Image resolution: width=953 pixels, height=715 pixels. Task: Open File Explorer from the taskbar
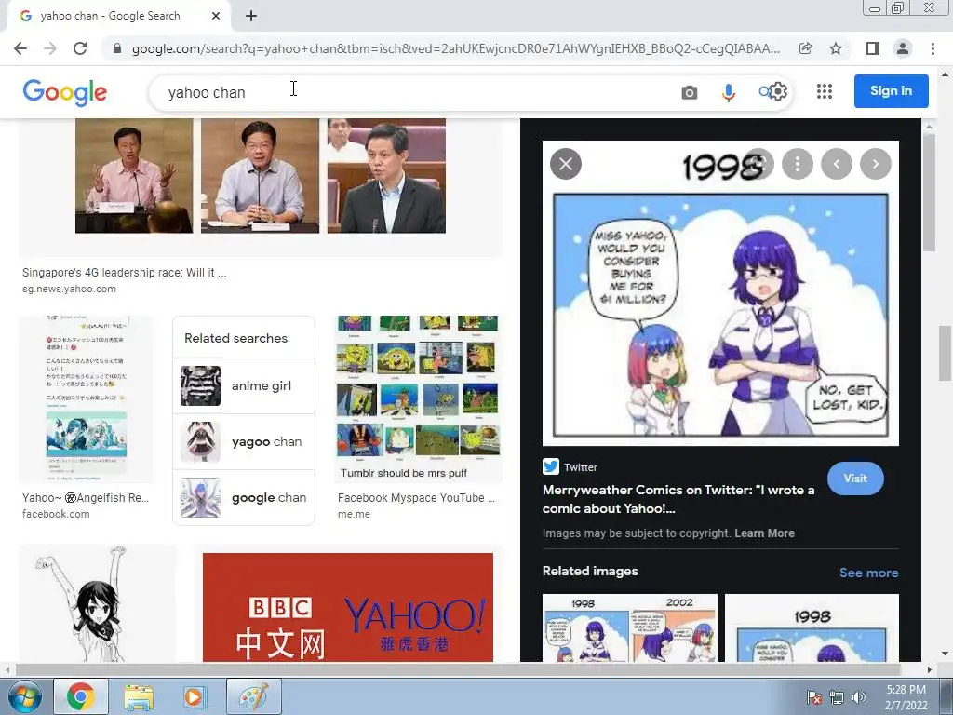click(x=140, y=696)
